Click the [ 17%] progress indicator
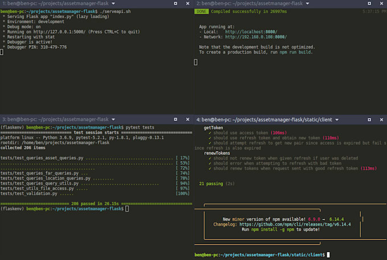The width and height of the screenshot is (387, 260). pos(183,158)
